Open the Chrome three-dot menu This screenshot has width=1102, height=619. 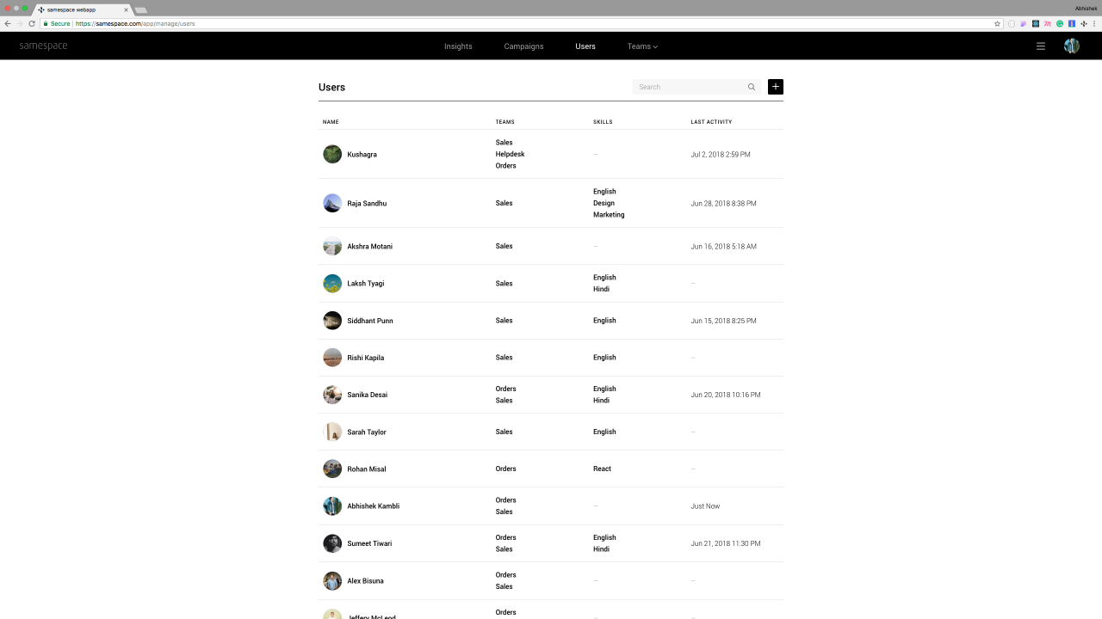point(1094,24)
